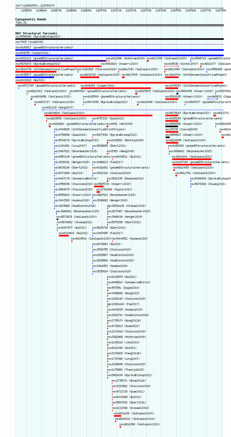This screenshot has height=437, width=231.
Task: Open the nsv608259 (Cooper2011) label
Action: 32,53
